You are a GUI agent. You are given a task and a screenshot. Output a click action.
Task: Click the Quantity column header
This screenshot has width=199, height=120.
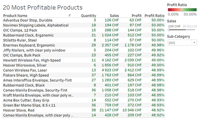coord(89,16)
